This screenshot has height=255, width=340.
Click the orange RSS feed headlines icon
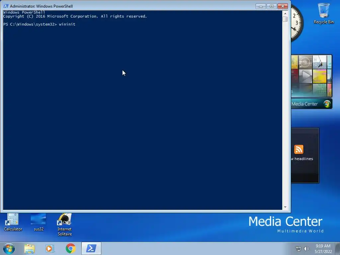298,149
